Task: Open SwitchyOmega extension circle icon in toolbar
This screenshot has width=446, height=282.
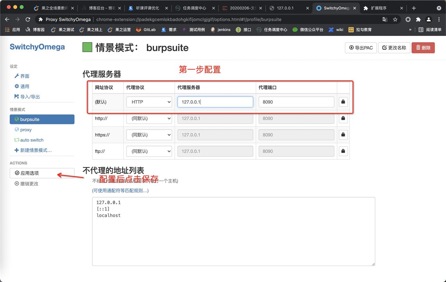Action: (x=408, y=19)
